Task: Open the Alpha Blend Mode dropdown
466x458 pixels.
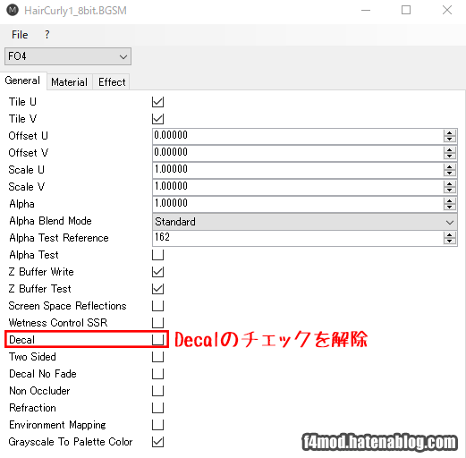Action: (305, 222)
